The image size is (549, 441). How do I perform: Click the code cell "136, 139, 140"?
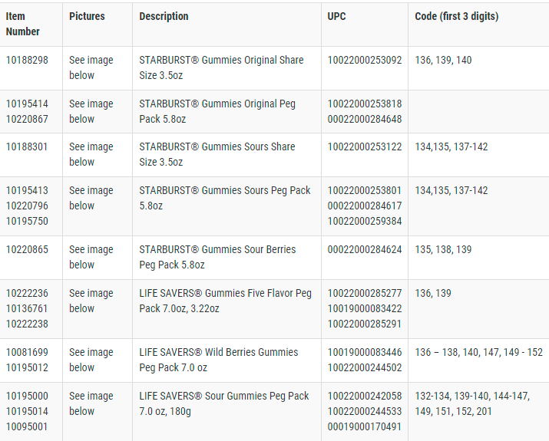point(443,60)
